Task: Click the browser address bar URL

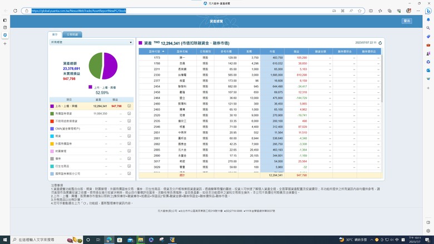Action: pyautogui.click(x=78, y=11)
